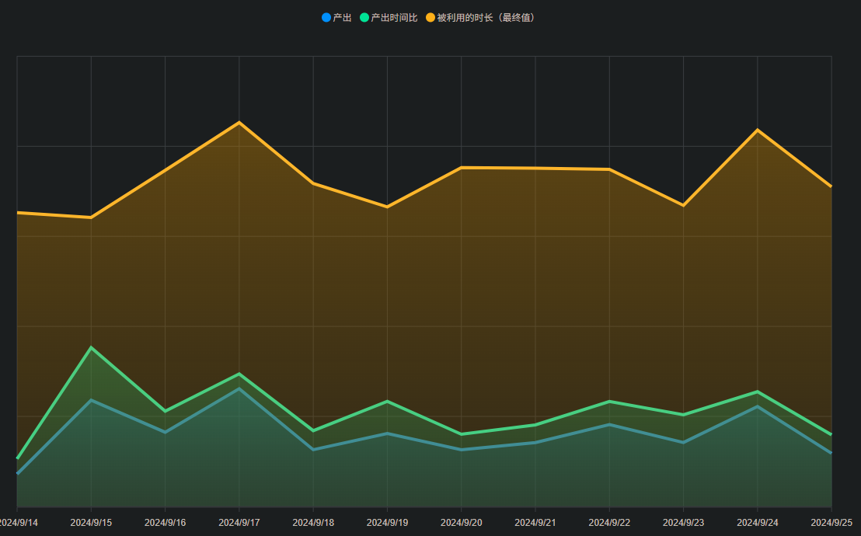Select the green line point at 2024/9/19
861x536 pixels.
click(387, 401)
